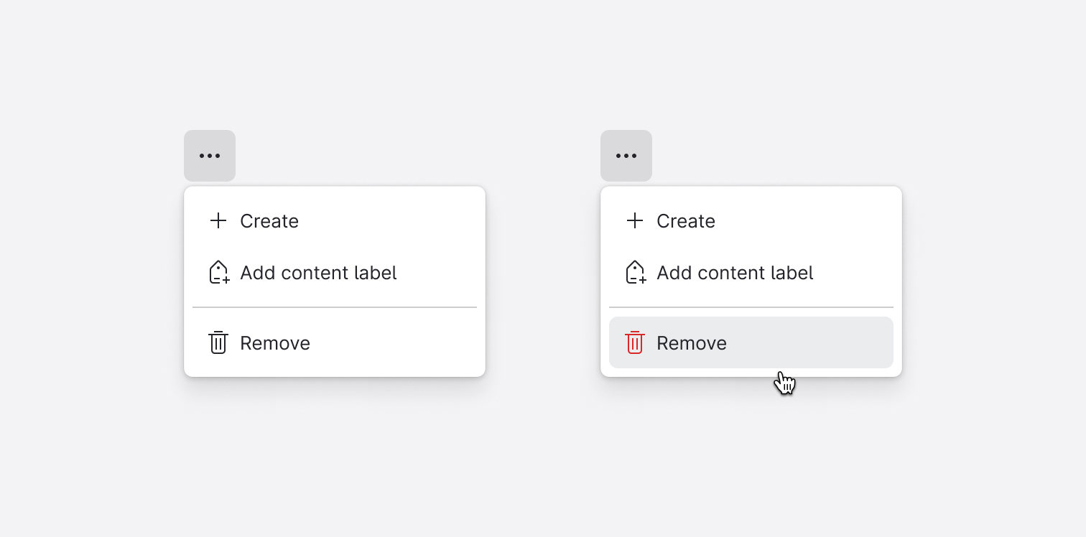Screen dimensions: 1086x537
Task: Choose Add content label in the left menu
Action: click(x=318, y=273)
